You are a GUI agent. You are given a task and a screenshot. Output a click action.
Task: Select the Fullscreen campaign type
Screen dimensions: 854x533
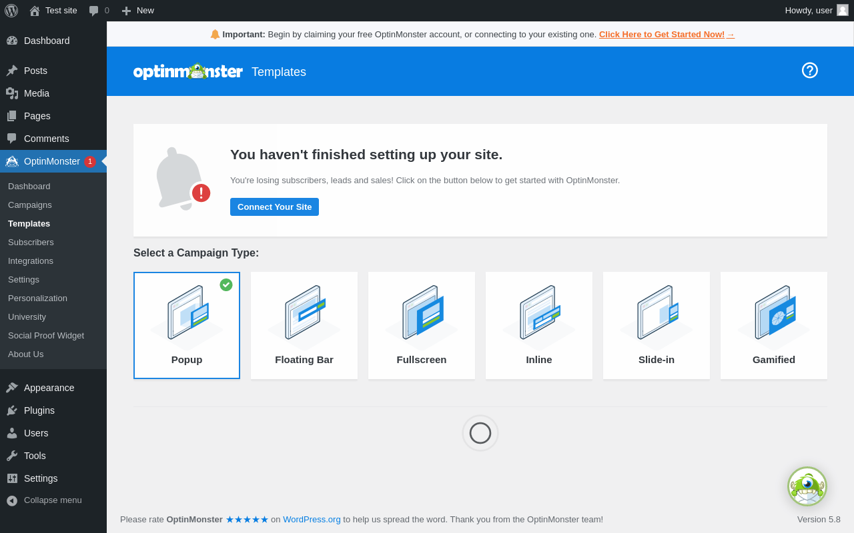pyautogui.click(x=422, y=325)
